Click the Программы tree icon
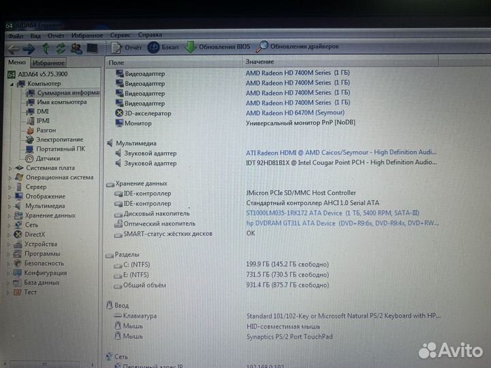Screen dimensions: 491x368 (x=18, y=254)
